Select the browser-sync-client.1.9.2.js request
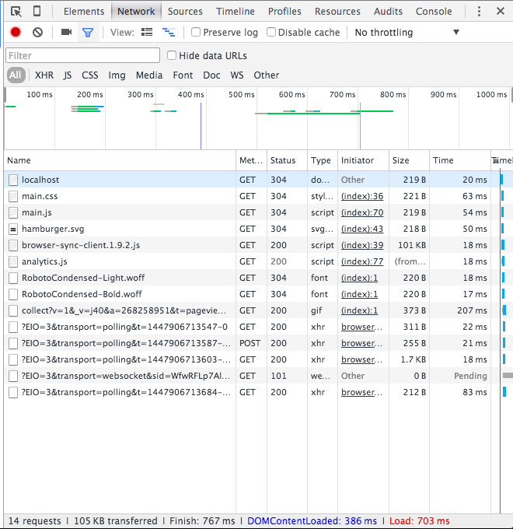This screenshot has height=529, width=513. click(x=259, y=245)
